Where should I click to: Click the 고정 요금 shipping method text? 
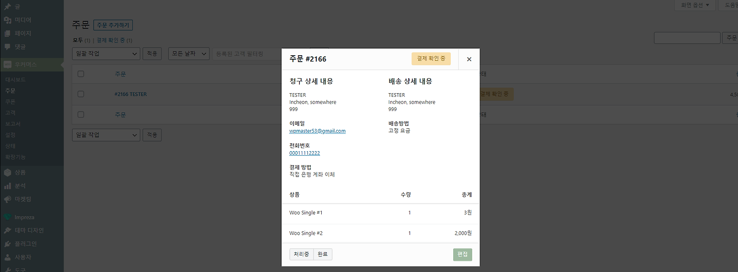click(400, 131)
